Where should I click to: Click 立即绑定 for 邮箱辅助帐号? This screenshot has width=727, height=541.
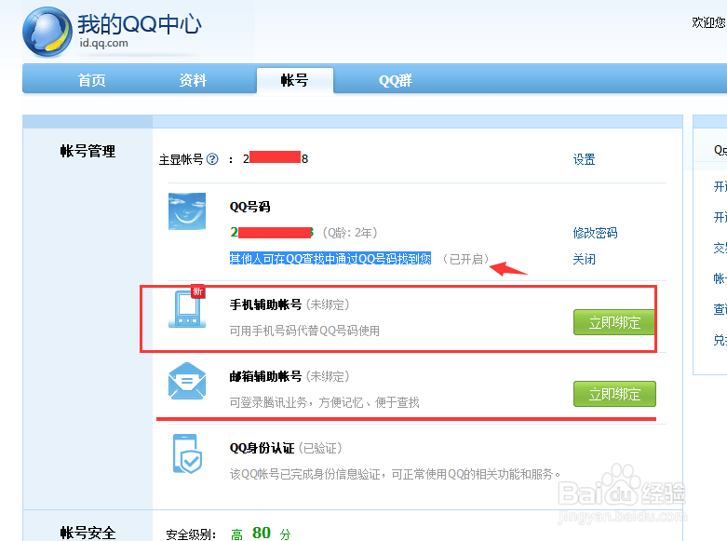pos(614,394)
